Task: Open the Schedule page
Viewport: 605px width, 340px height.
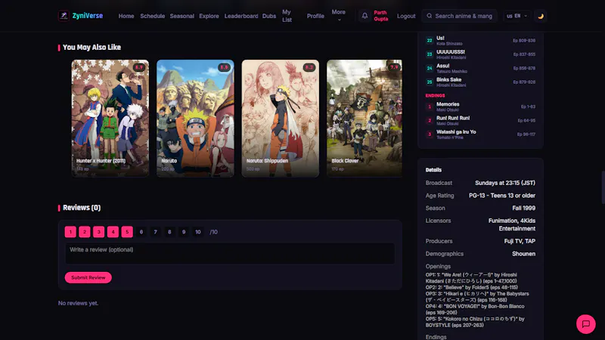Action: [153, 16]
